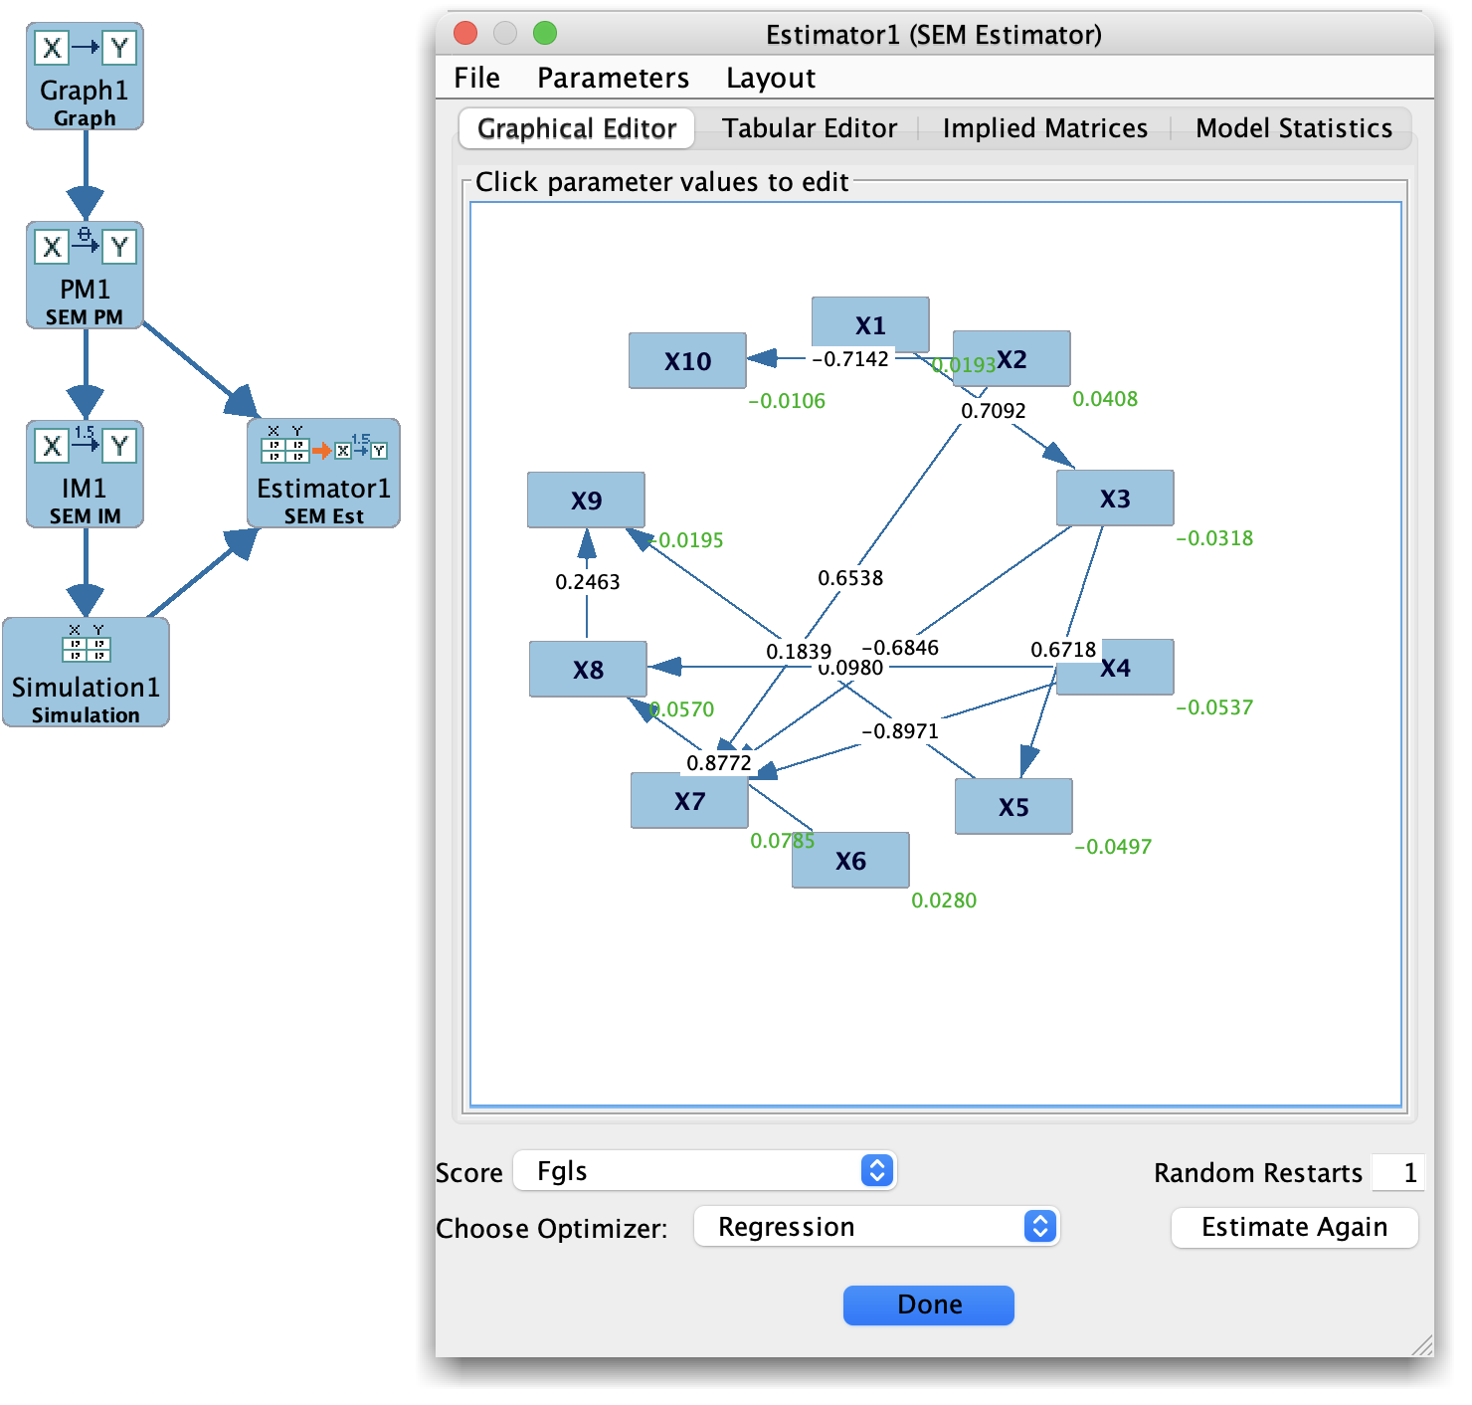Click the X6 variable node
The image size is (1472, 1405).
click(x=850, y=860)
